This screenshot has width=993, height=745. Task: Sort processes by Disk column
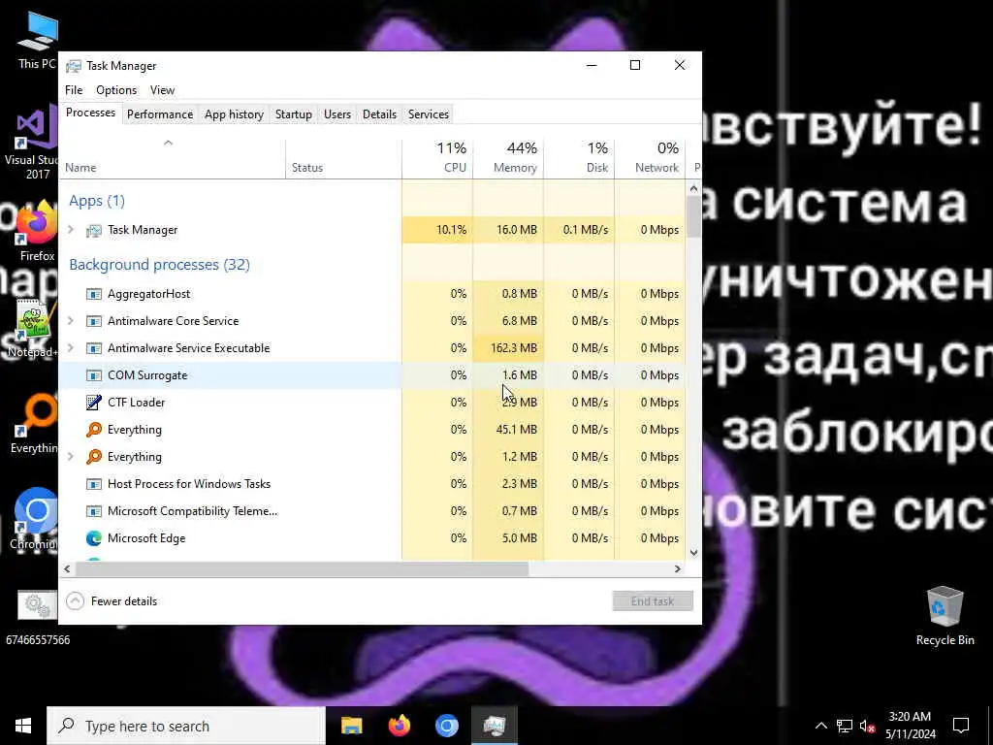point(579,159)
